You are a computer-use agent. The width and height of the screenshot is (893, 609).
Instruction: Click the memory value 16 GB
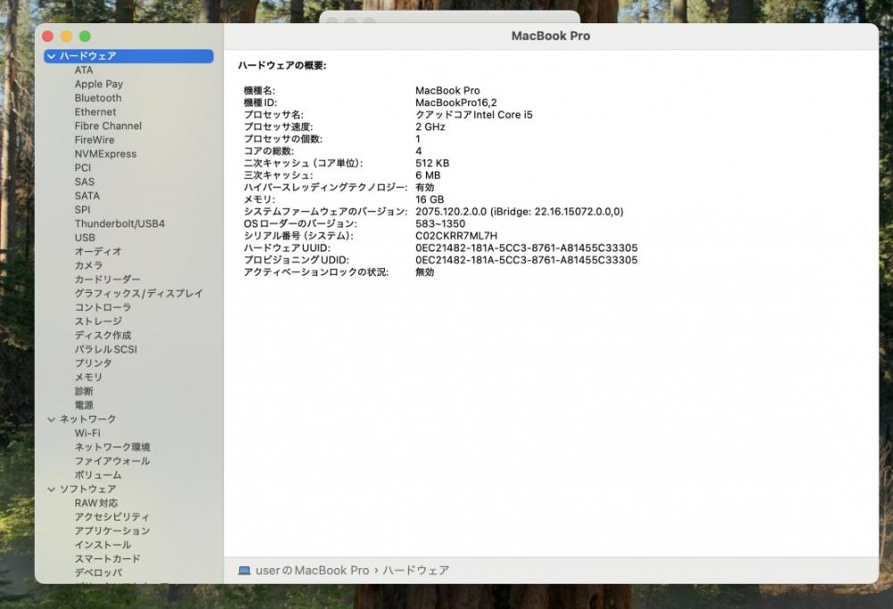click(x=430, y=199)
